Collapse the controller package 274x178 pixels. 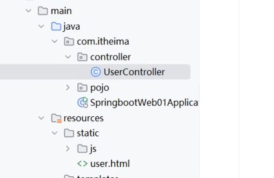pyautogui.click(x=68, y=57)
